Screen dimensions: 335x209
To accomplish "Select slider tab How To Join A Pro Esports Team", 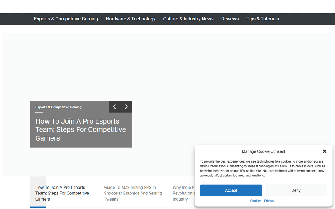I will point(62,193).
